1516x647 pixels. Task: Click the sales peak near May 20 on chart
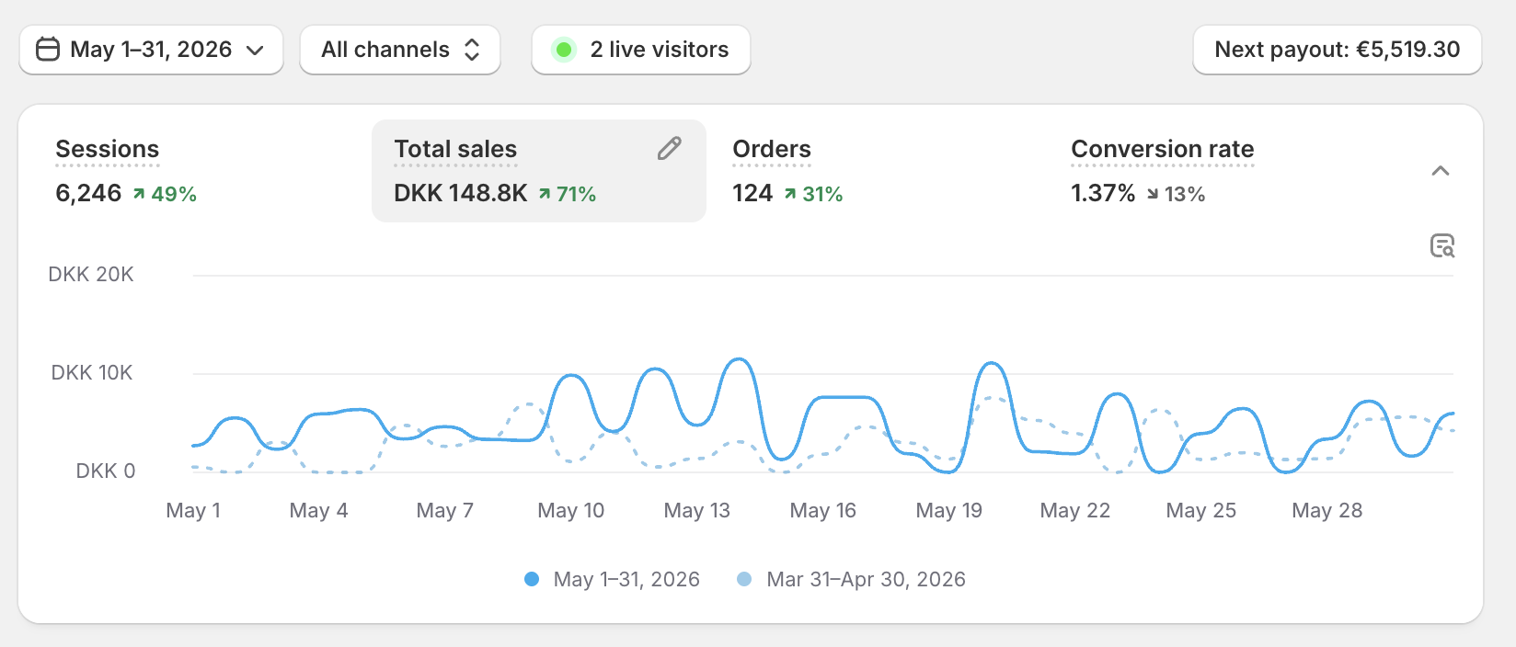click(992, 364)
